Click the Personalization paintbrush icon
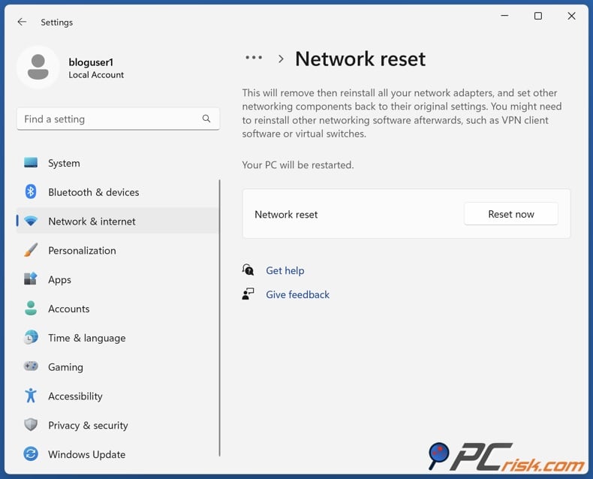Screen dimensions: 593x479 [x=31, y=250]
